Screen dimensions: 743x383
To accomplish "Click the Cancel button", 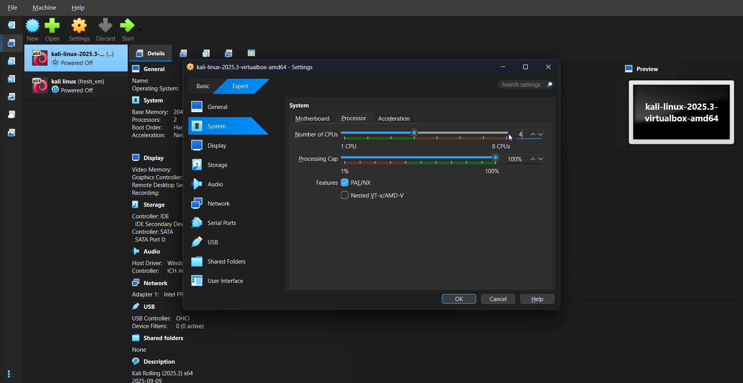I will pyautogui.click(x=498, y=299).
